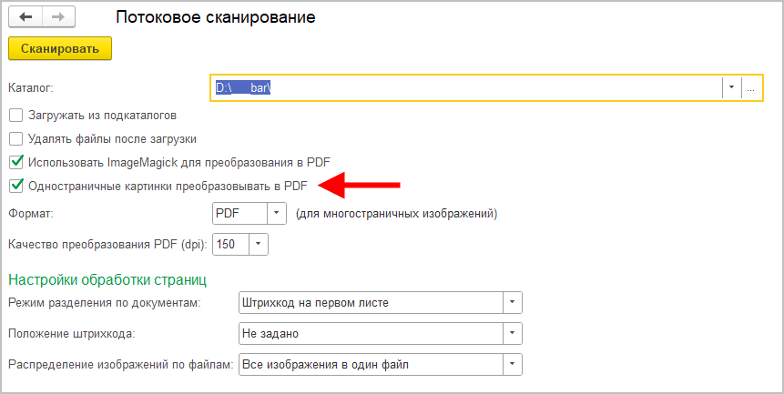The width and height of the screenshot is (784, 394).
Task: Open the catalog browse ellipsis button
Action: (750, 88)
